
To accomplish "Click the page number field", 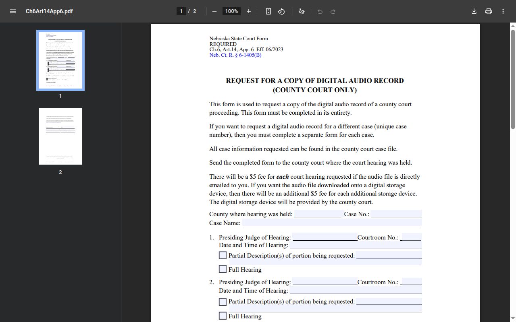I will (x=181, y=11).
